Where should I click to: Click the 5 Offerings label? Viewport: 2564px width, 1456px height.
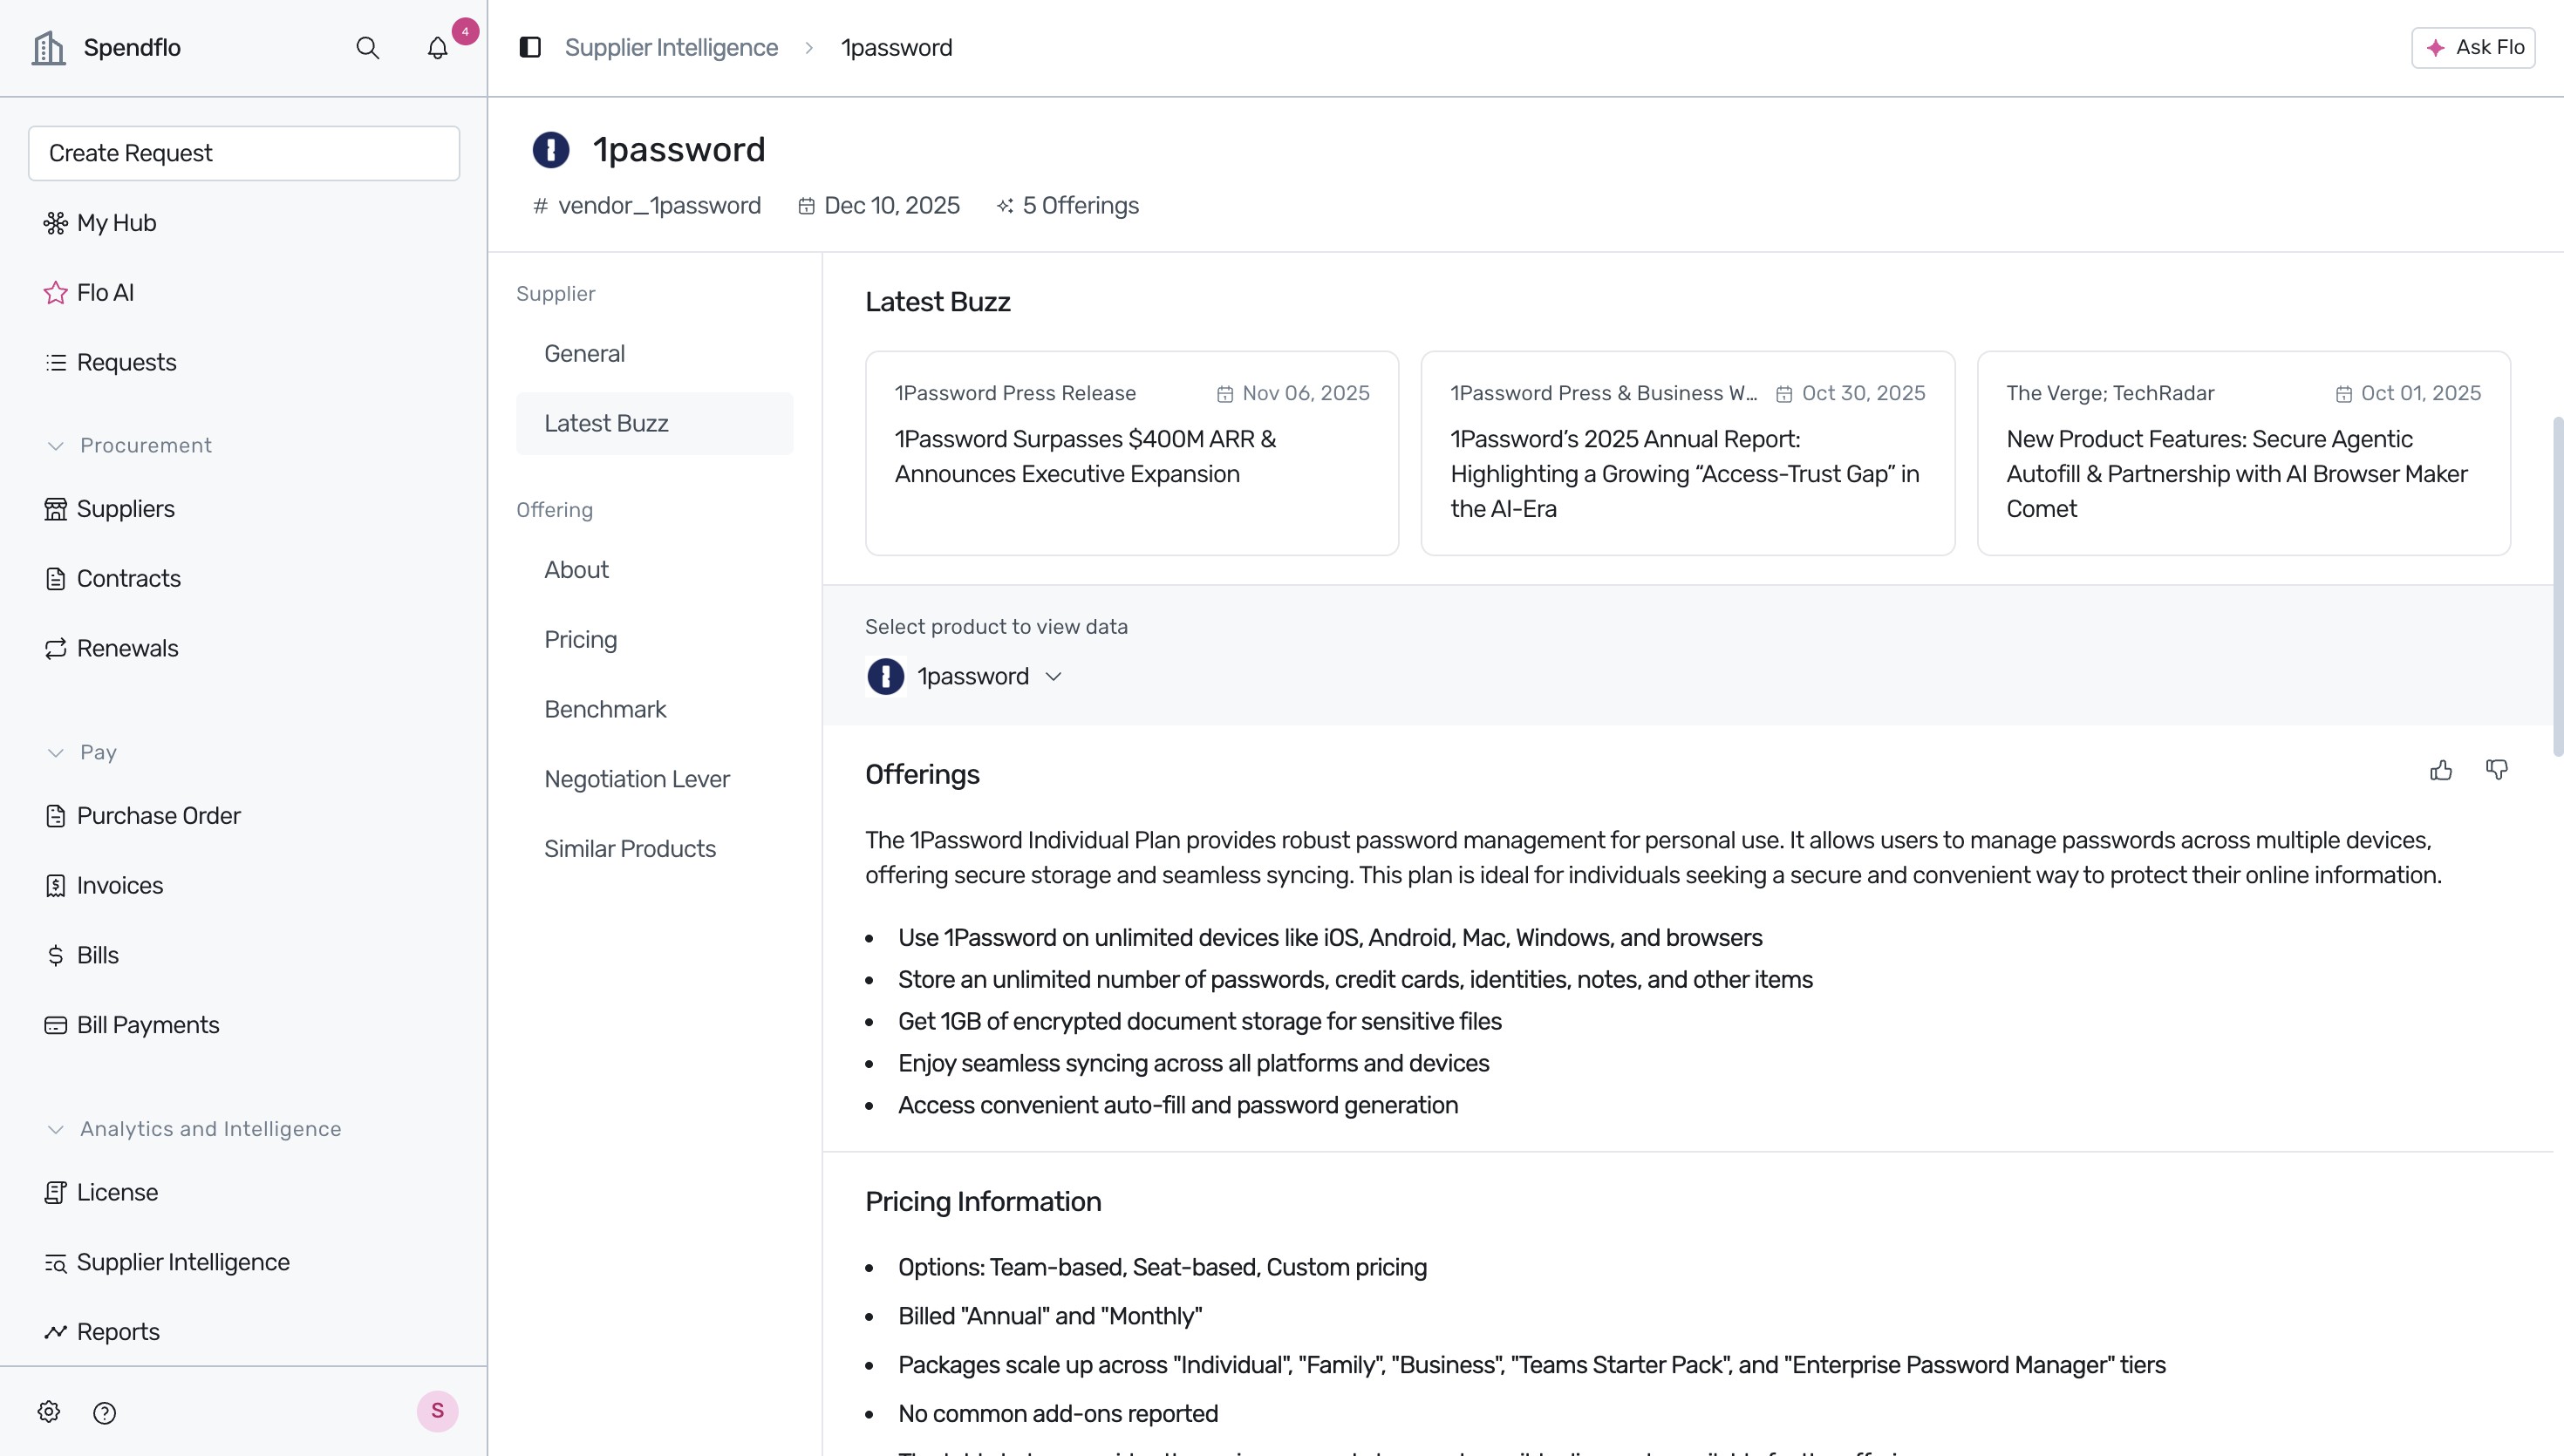1080,205
